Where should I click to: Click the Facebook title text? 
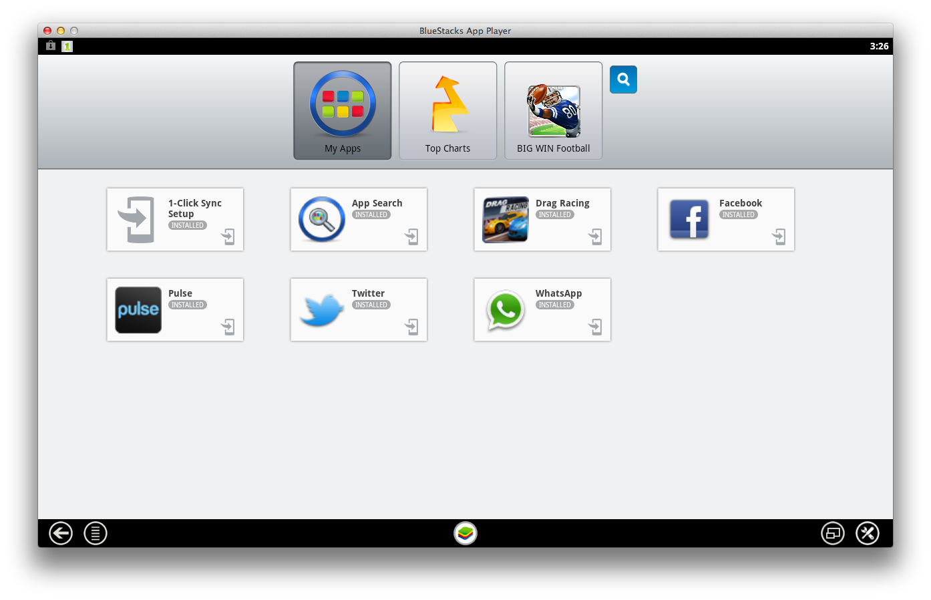741,203
